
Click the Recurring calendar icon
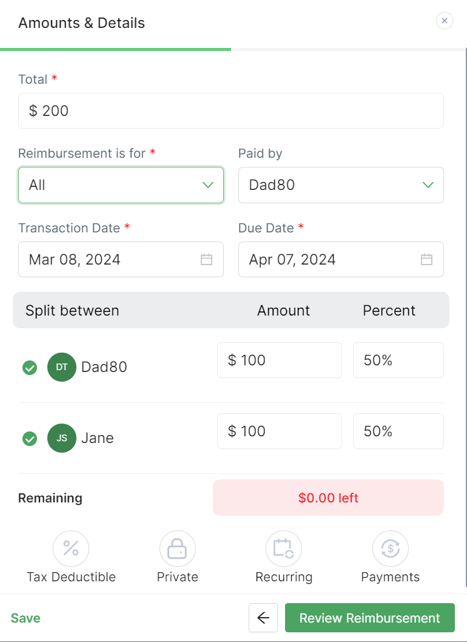tap(283, 549)
